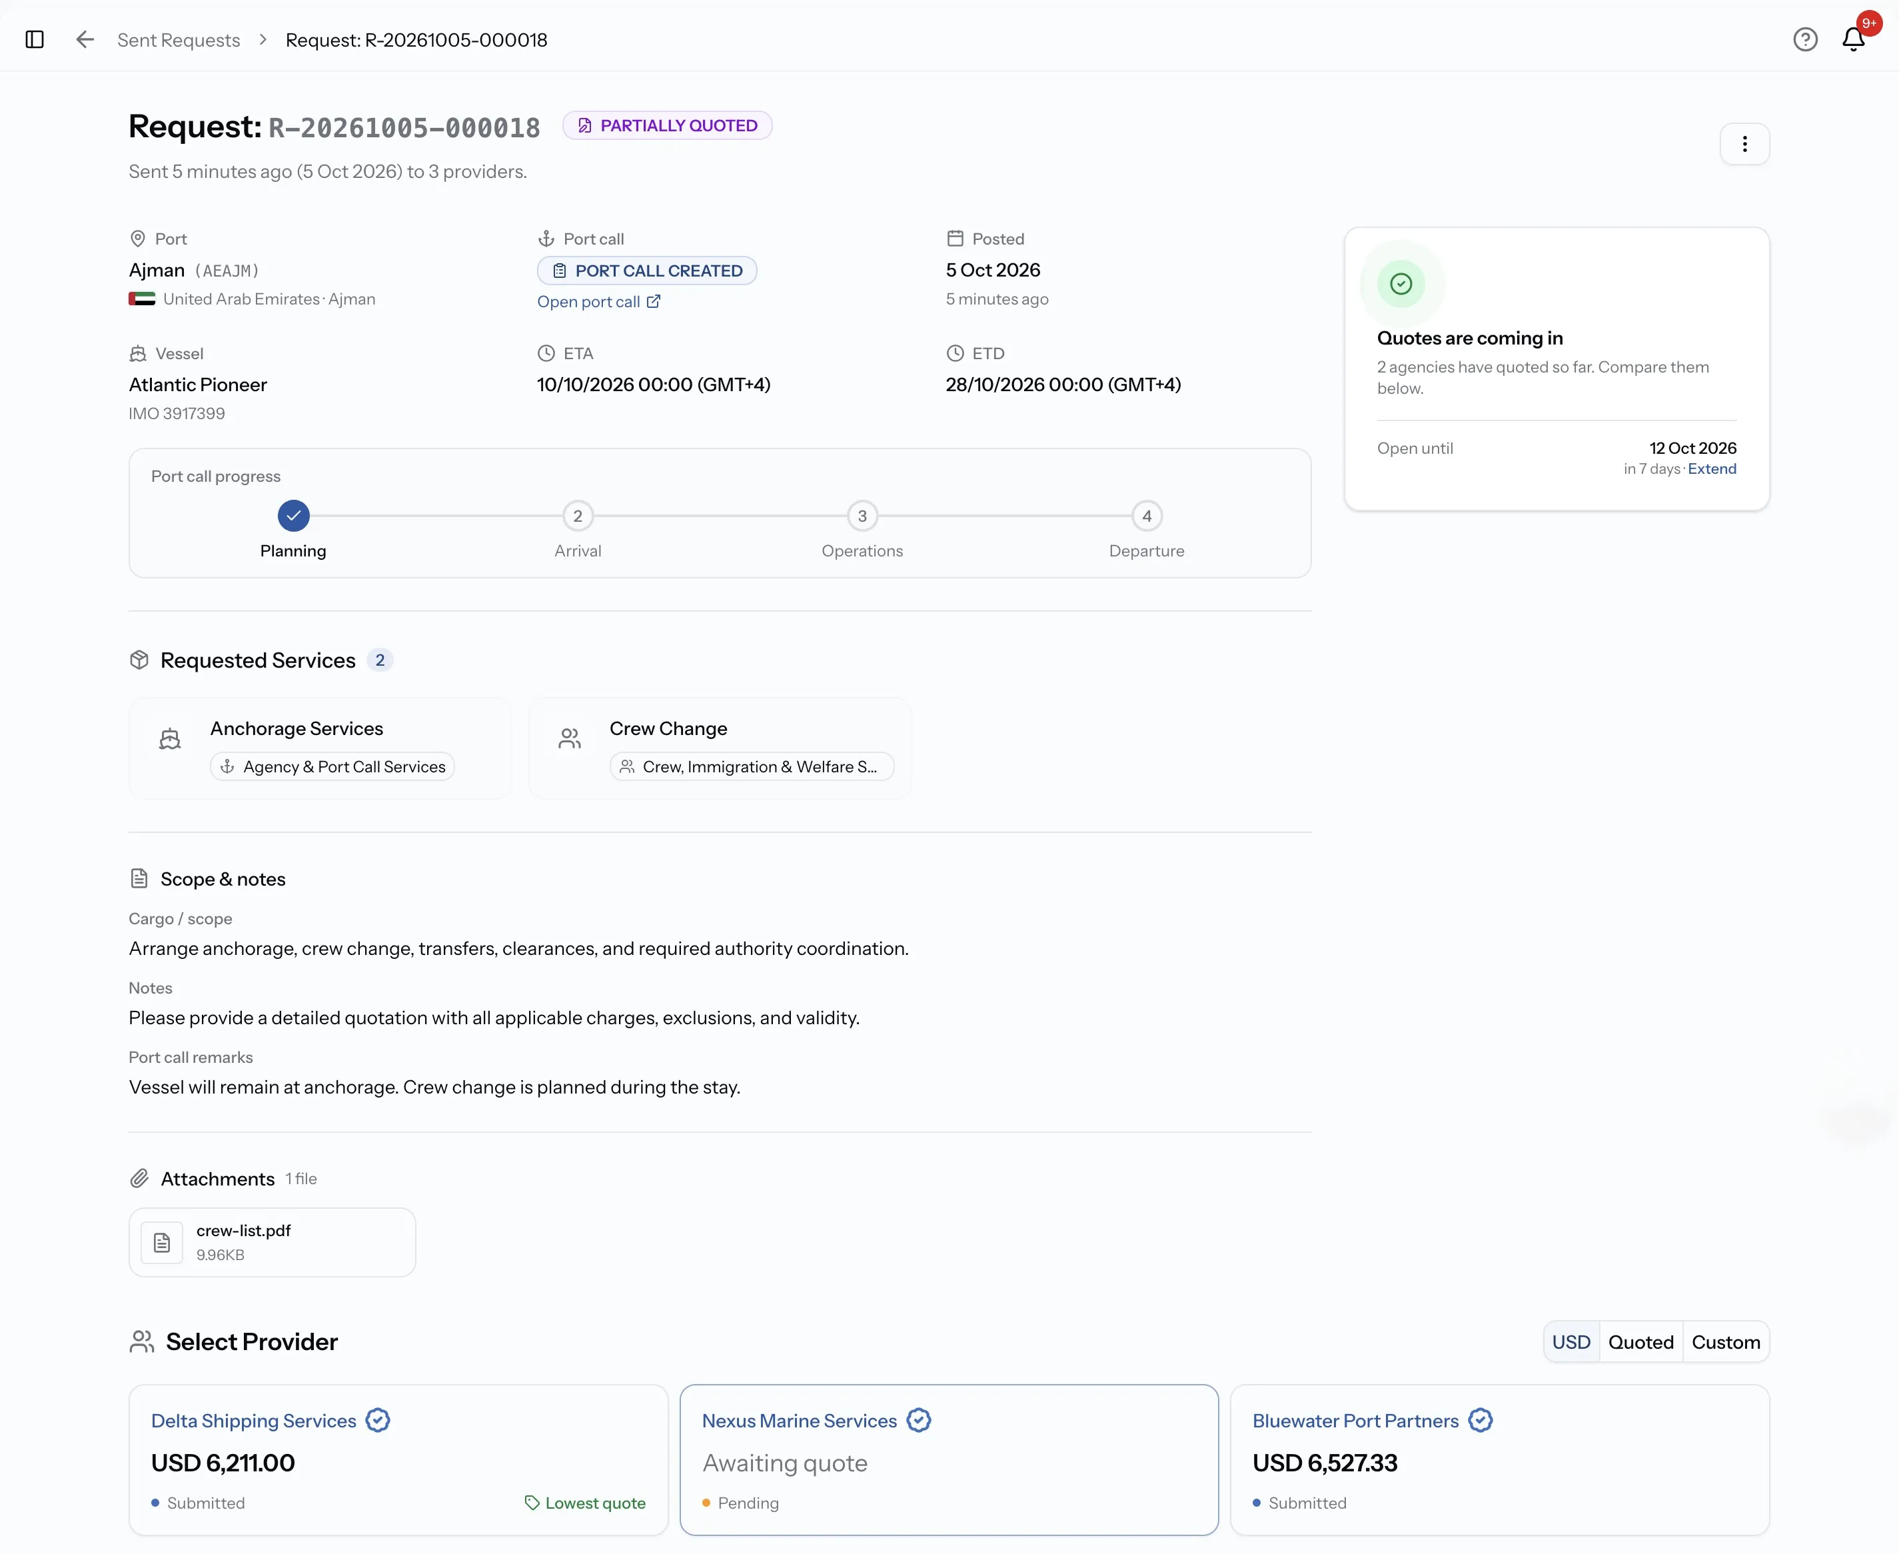Select the Operations step 3 marker
The image size is (1899, 1554).
tap(863, 516)
